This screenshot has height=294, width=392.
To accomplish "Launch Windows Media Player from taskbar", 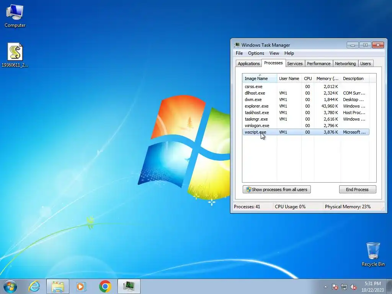I will pos(81,286).
